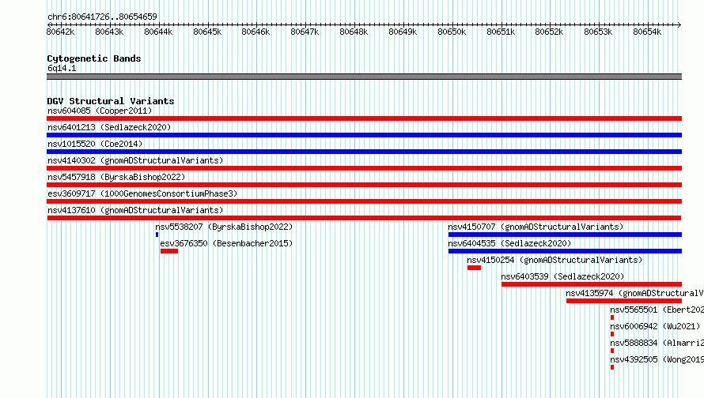704x398 pixels.
Task: Click the nsv1015520 (Coe2014) blue variant bar
Action: coord(364,152)
